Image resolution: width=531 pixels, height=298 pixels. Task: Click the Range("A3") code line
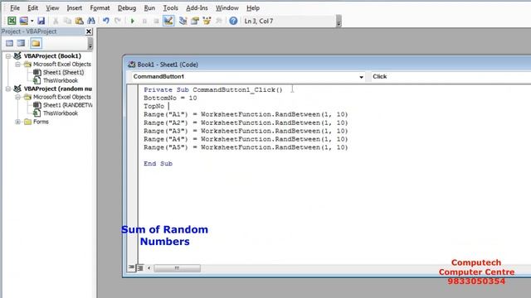coord(246,131)
